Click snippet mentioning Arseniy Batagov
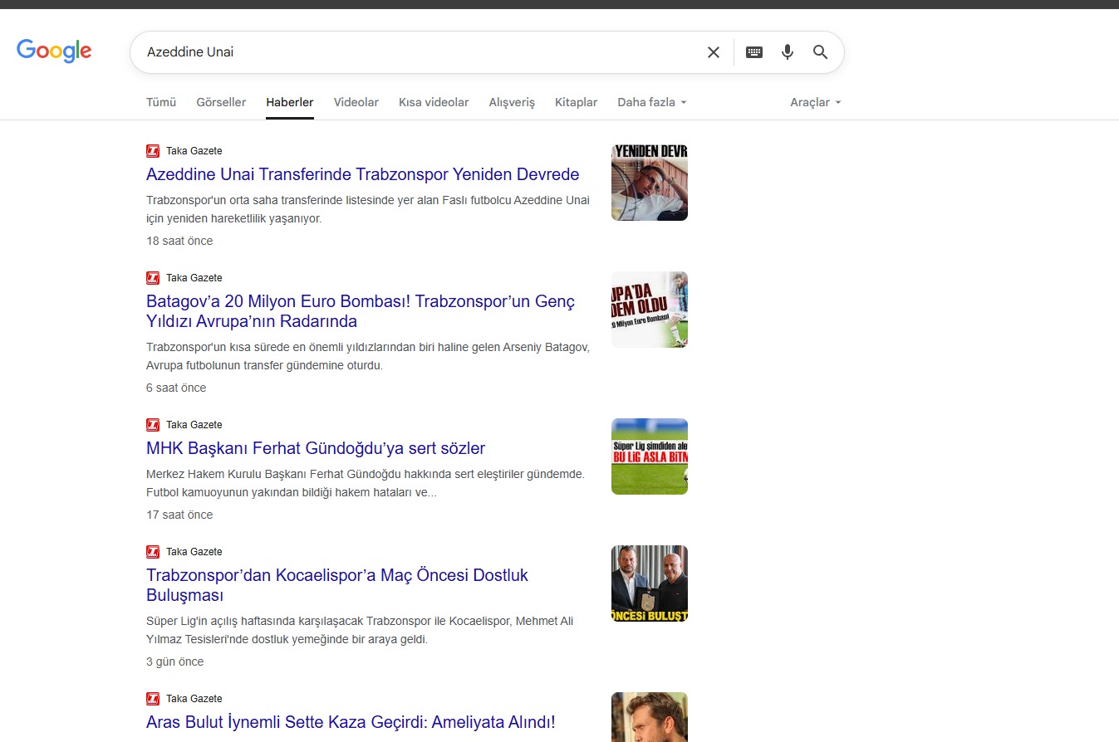1119x742 pixels. (368, 356)
